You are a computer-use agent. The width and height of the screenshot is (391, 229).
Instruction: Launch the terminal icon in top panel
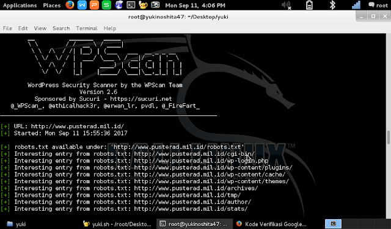(131, 5)
